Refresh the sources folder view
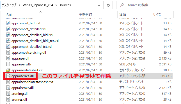The image size is (181, 104). pos(108,5)
